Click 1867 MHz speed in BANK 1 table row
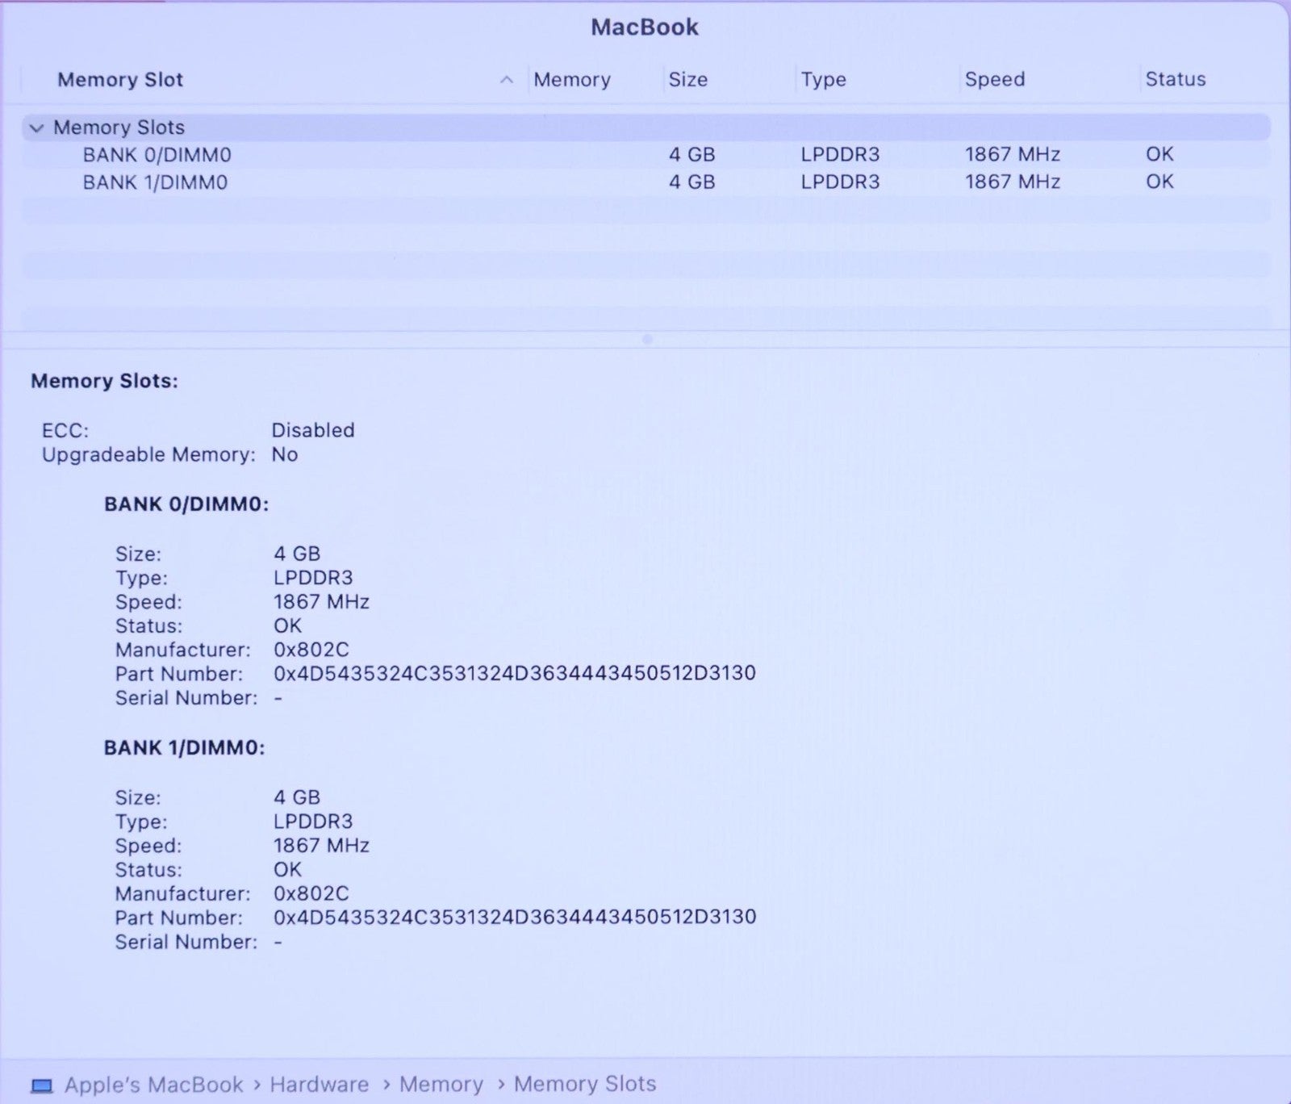This screenshot has width=1291, height=1104. click(1013, 182)
